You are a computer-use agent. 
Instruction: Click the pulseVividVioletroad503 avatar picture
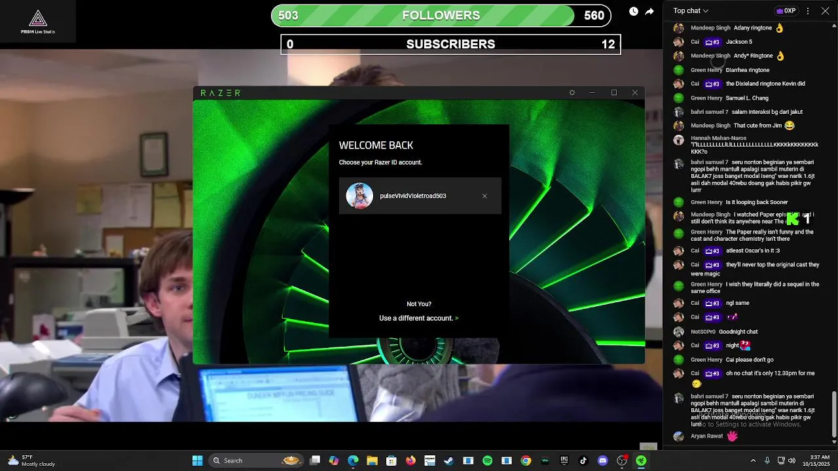359,196
